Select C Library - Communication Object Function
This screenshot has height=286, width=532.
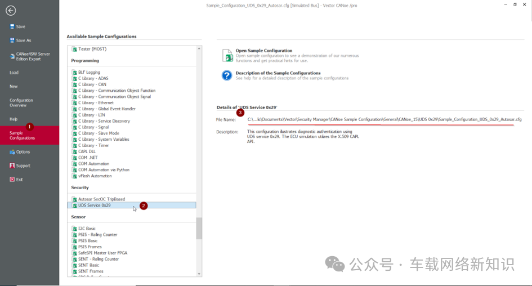(117, 91)
